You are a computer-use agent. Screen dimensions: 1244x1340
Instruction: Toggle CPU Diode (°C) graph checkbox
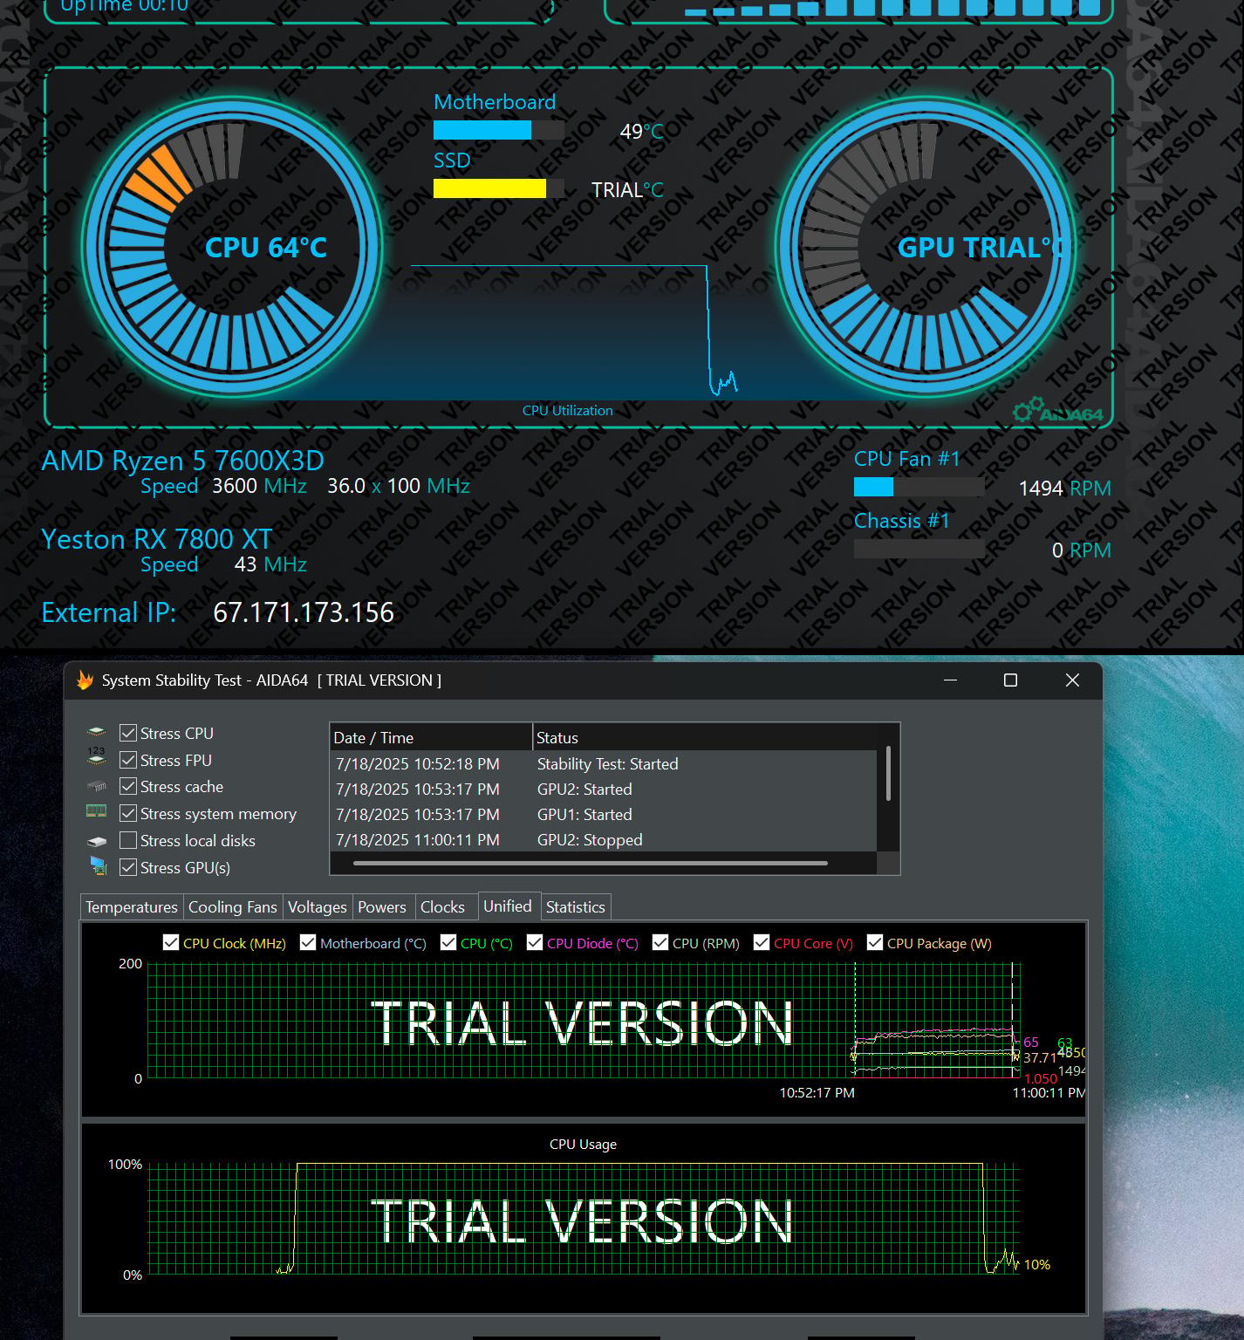535,942
